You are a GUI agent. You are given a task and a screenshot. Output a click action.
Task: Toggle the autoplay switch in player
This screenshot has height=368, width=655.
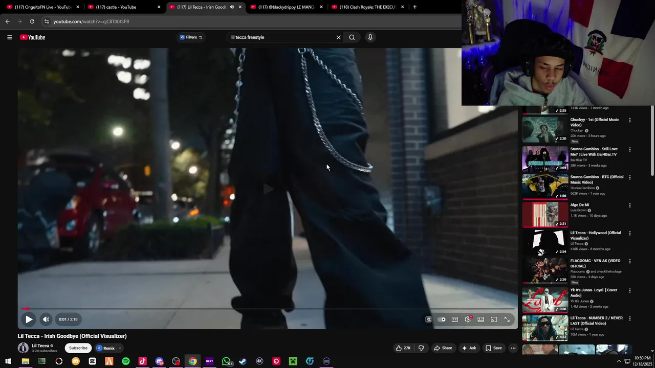click(x=442, y=319)
